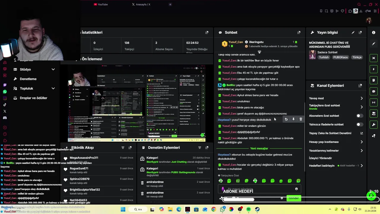This screenshot has width=380, height=214.
Task: Open the Yasaklanmış kelimeler list
Action: coord(336,151)
